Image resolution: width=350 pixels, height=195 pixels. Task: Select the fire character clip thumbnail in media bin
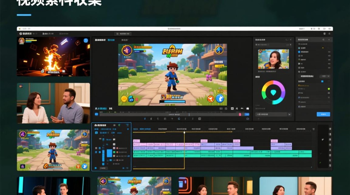[53, 56]
